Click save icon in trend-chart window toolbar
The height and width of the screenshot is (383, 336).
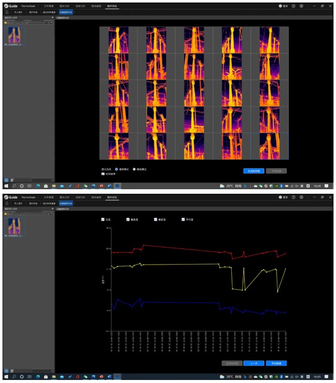pos(7,203)
